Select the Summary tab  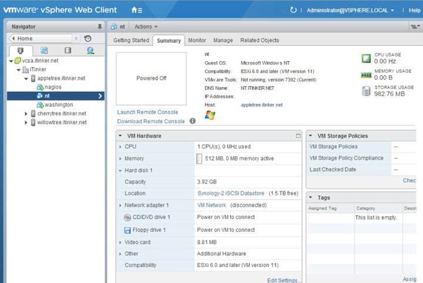[169, 41]
